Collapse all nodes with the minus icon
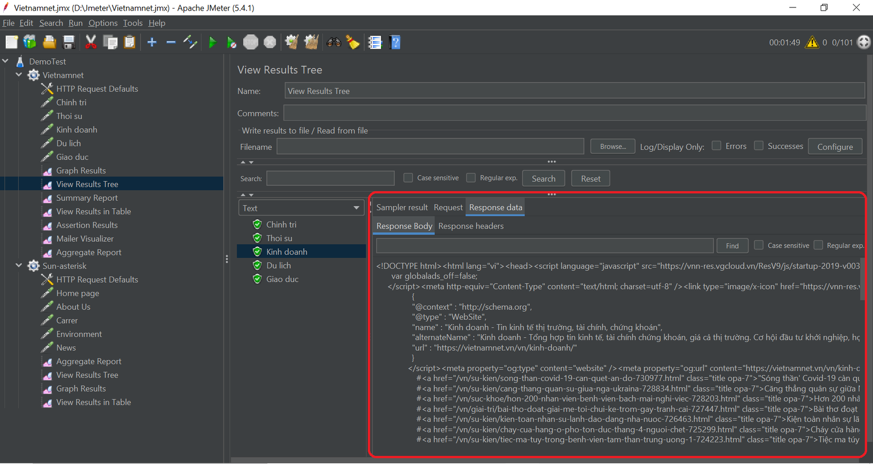Image resolution: width=873 pixels, height=464 pixels. [x=171, y=42]
